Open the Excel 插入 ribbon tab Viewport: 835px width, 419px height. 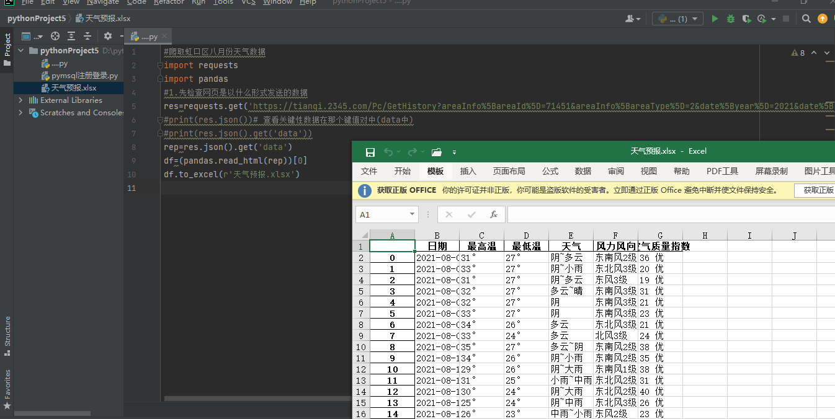tap(468, 171)
